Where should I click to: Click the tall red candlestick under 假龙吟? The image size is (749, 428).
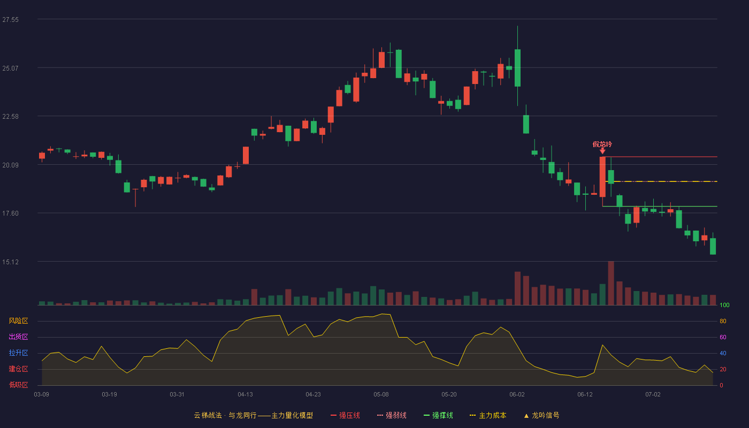click(x=602, y=177)
